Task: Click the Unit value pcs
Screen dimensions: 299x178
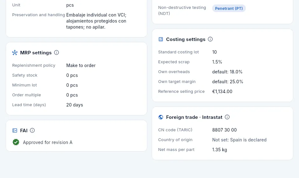Action: pyautogui.click(x=70, y=5)
